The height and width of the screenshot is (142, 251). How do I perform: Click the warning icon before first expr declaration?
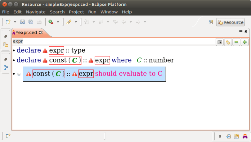(45, 51)
